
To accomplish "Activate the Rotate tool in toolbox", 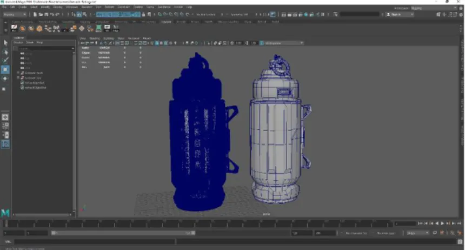I will pos(5,78).
